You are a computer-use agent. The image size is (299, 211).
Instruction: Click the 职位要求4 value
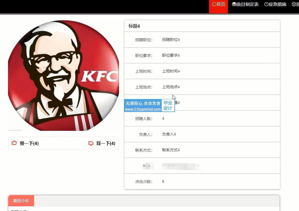coord(171,55)
